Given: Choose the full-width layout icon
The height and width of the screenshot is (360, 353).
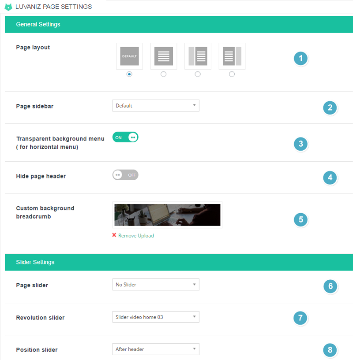Looking at the screenshot, I should click(164, 56).
